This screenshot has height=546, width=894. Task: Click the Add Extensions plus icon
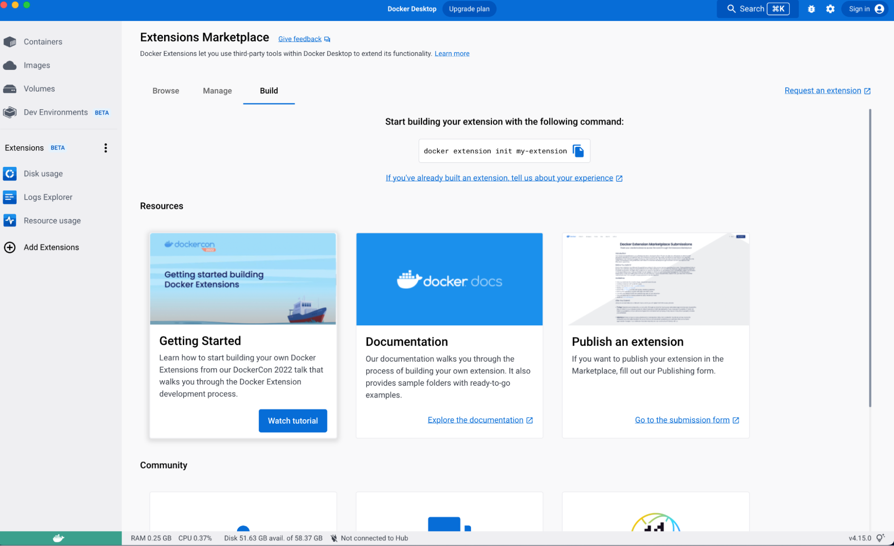(10, 247)
